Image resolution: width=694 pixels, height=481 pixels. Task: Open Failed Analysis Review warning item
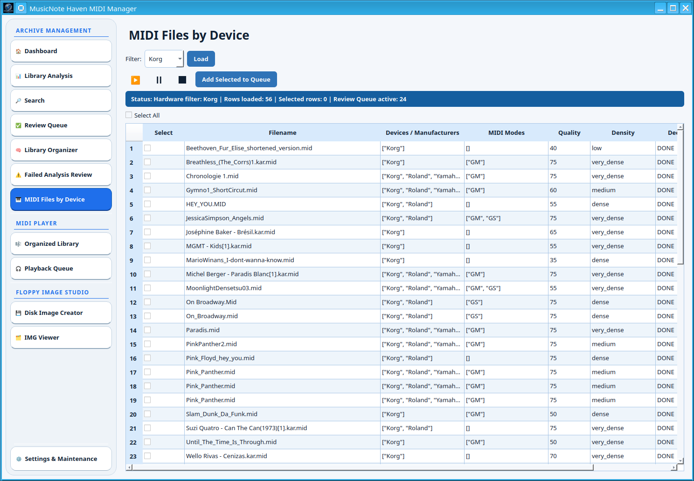click(x=61, y=174)
